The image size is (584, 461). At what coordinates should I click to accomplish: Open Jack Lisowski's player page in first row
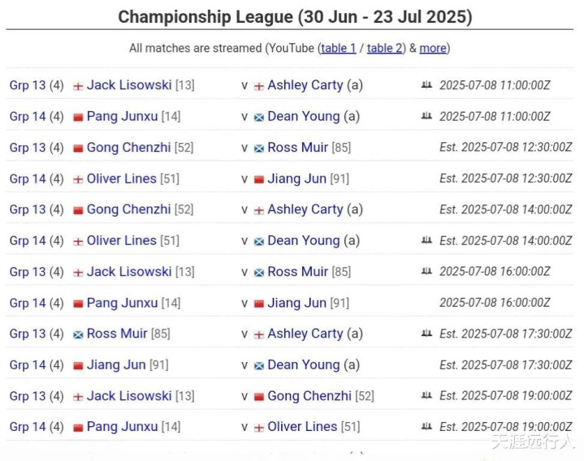click(x=129, y=85)
